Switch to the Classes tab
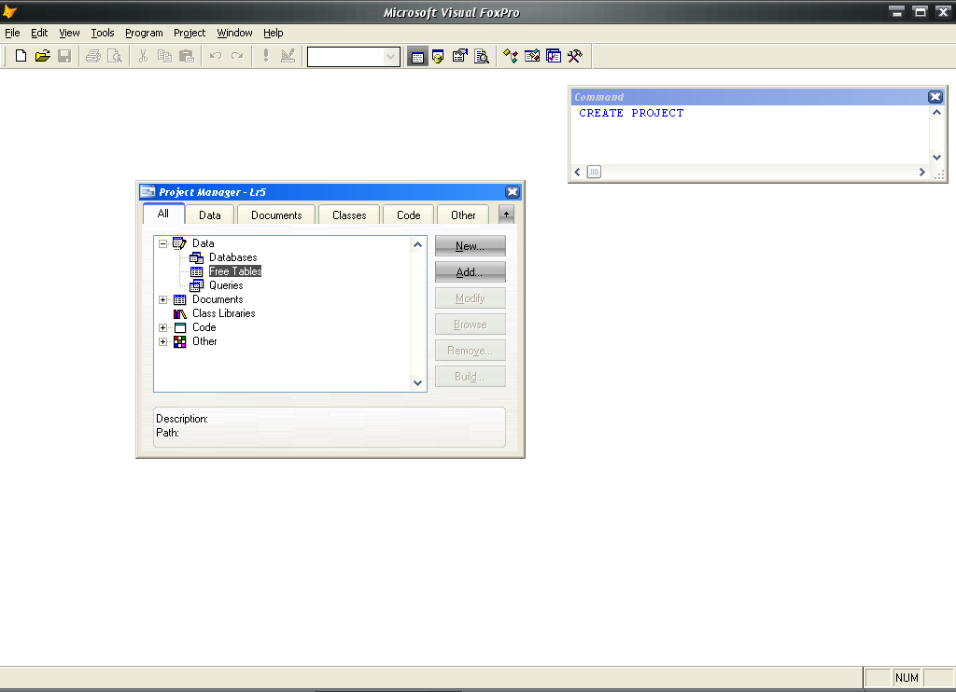The height and width of the screenshot is (692, 956). (x=349, y=215)
